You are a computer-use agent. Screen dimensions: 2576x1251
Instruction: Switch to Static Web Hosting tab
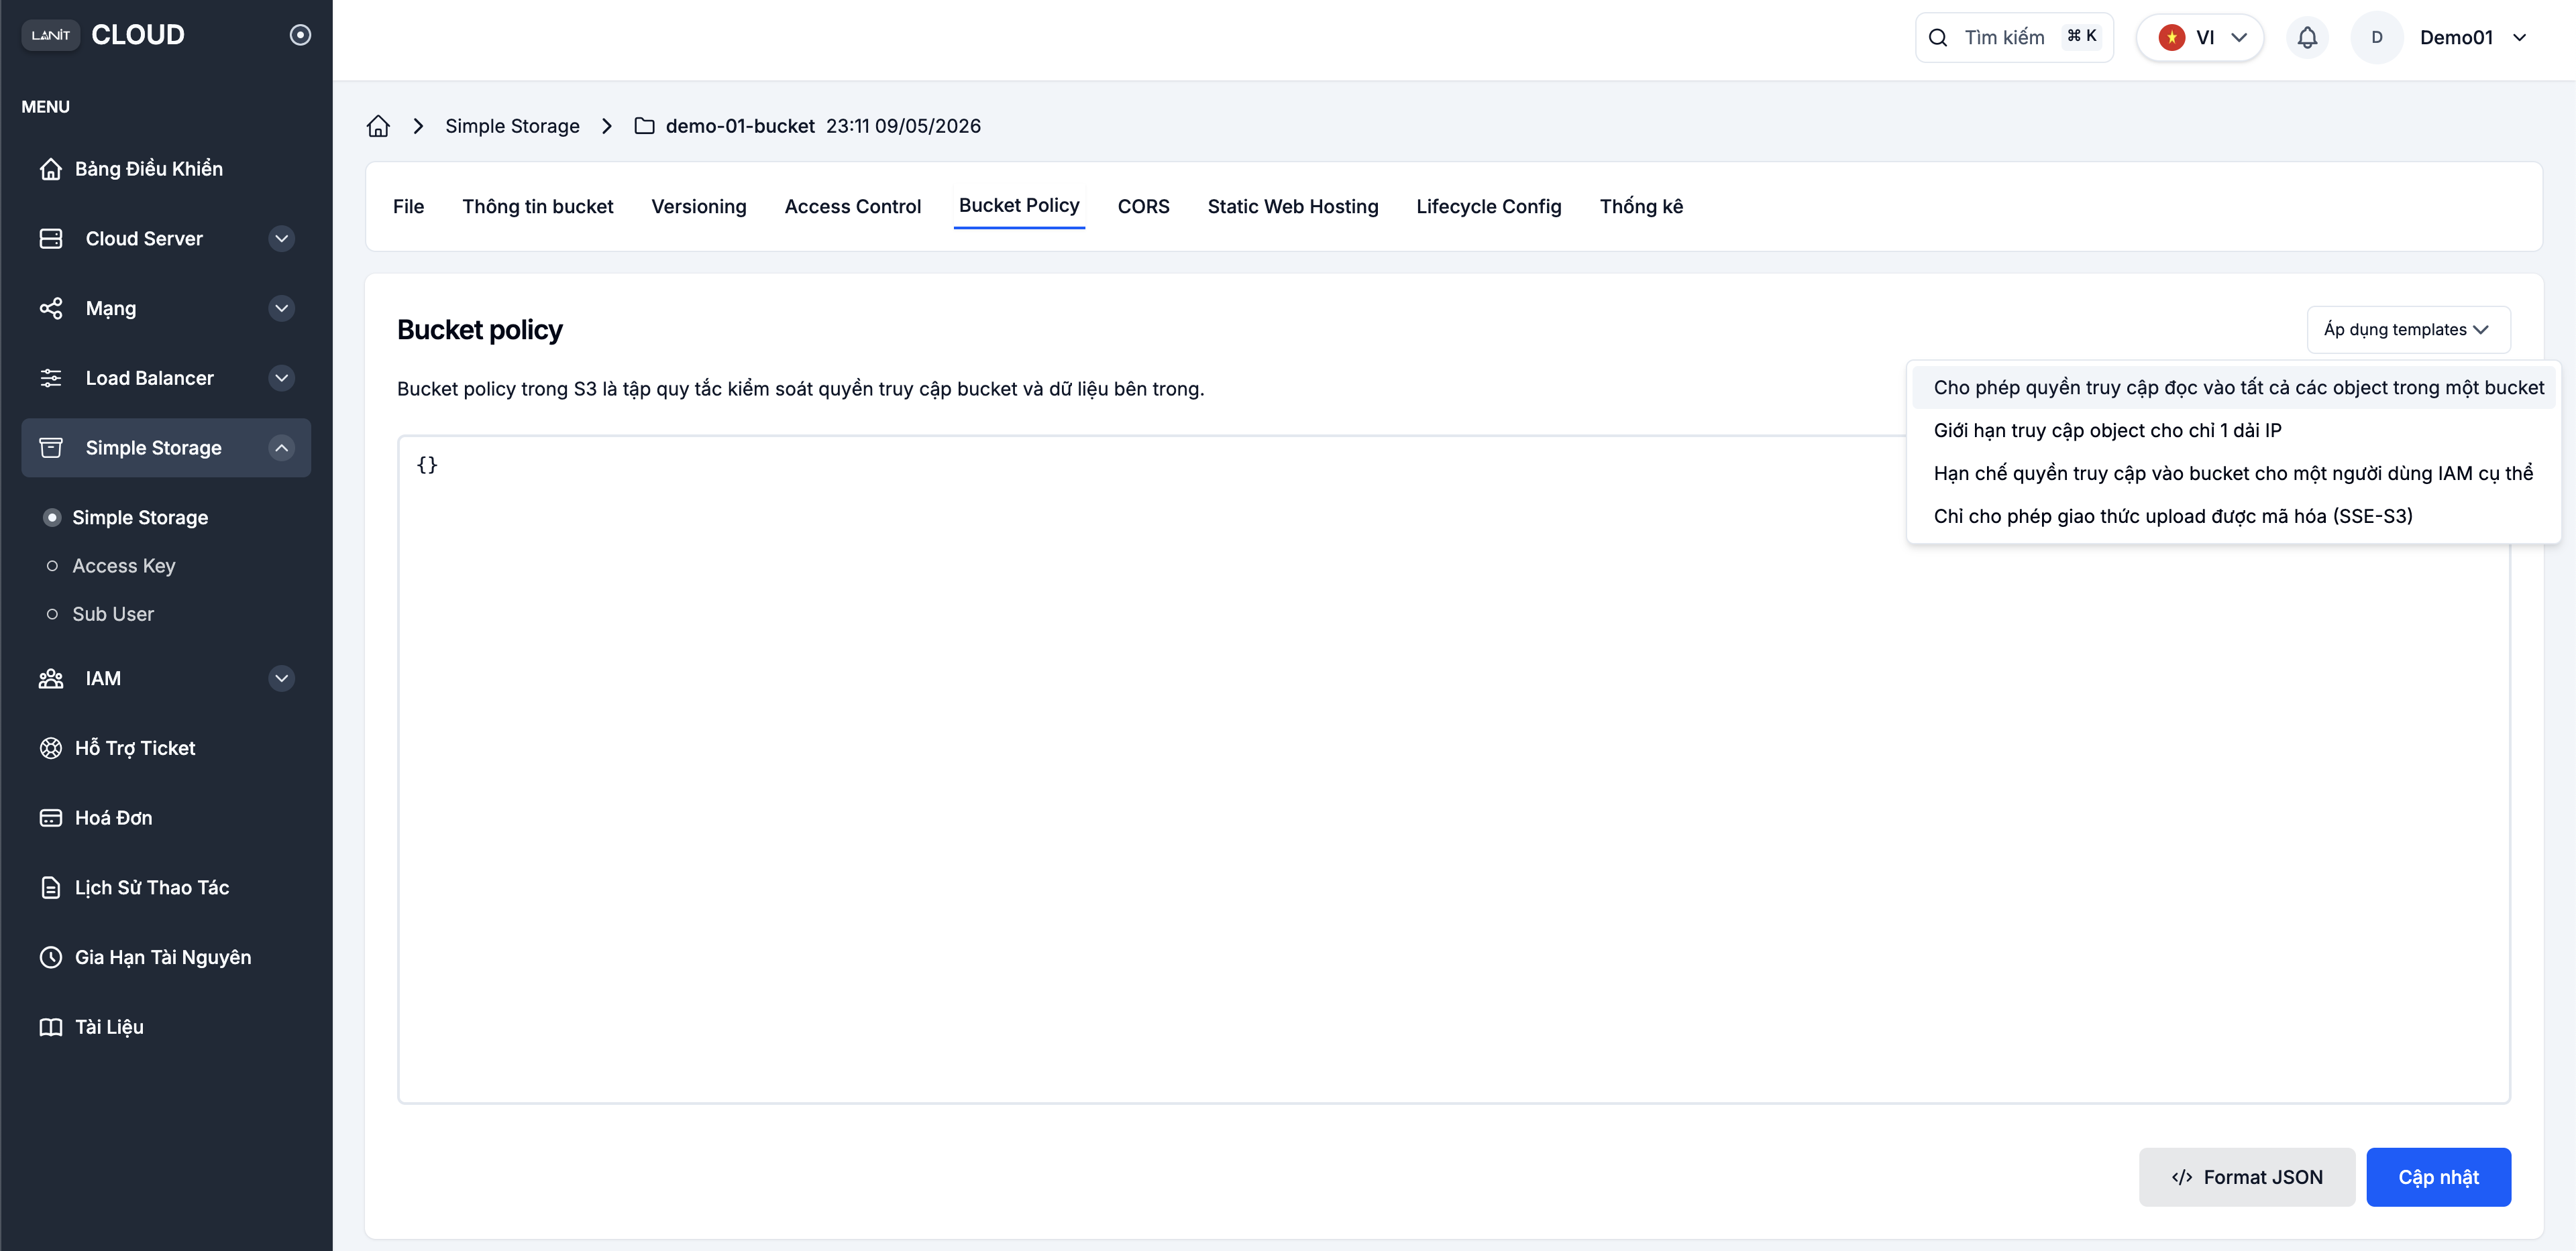coord(1293,207)
